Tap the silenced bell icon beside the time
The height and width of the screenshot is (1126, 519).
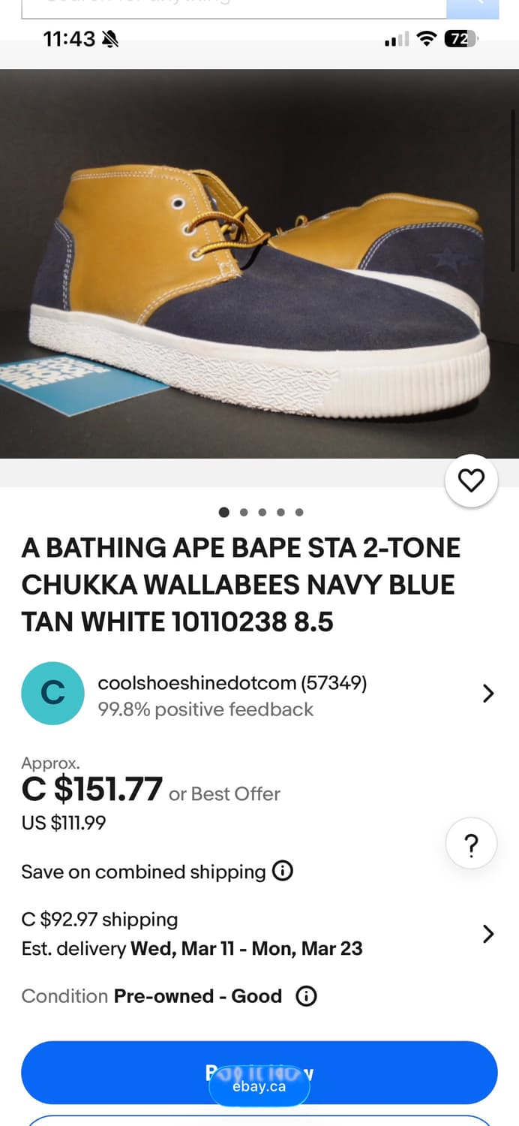[110, 39]
